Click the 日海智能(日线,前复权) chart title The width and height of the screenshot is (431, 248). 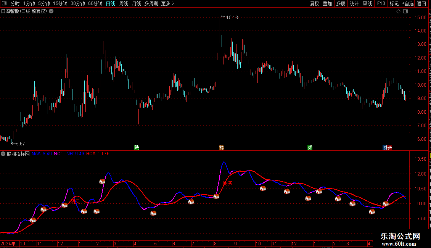pyautogui.click(x=24, y=11)
